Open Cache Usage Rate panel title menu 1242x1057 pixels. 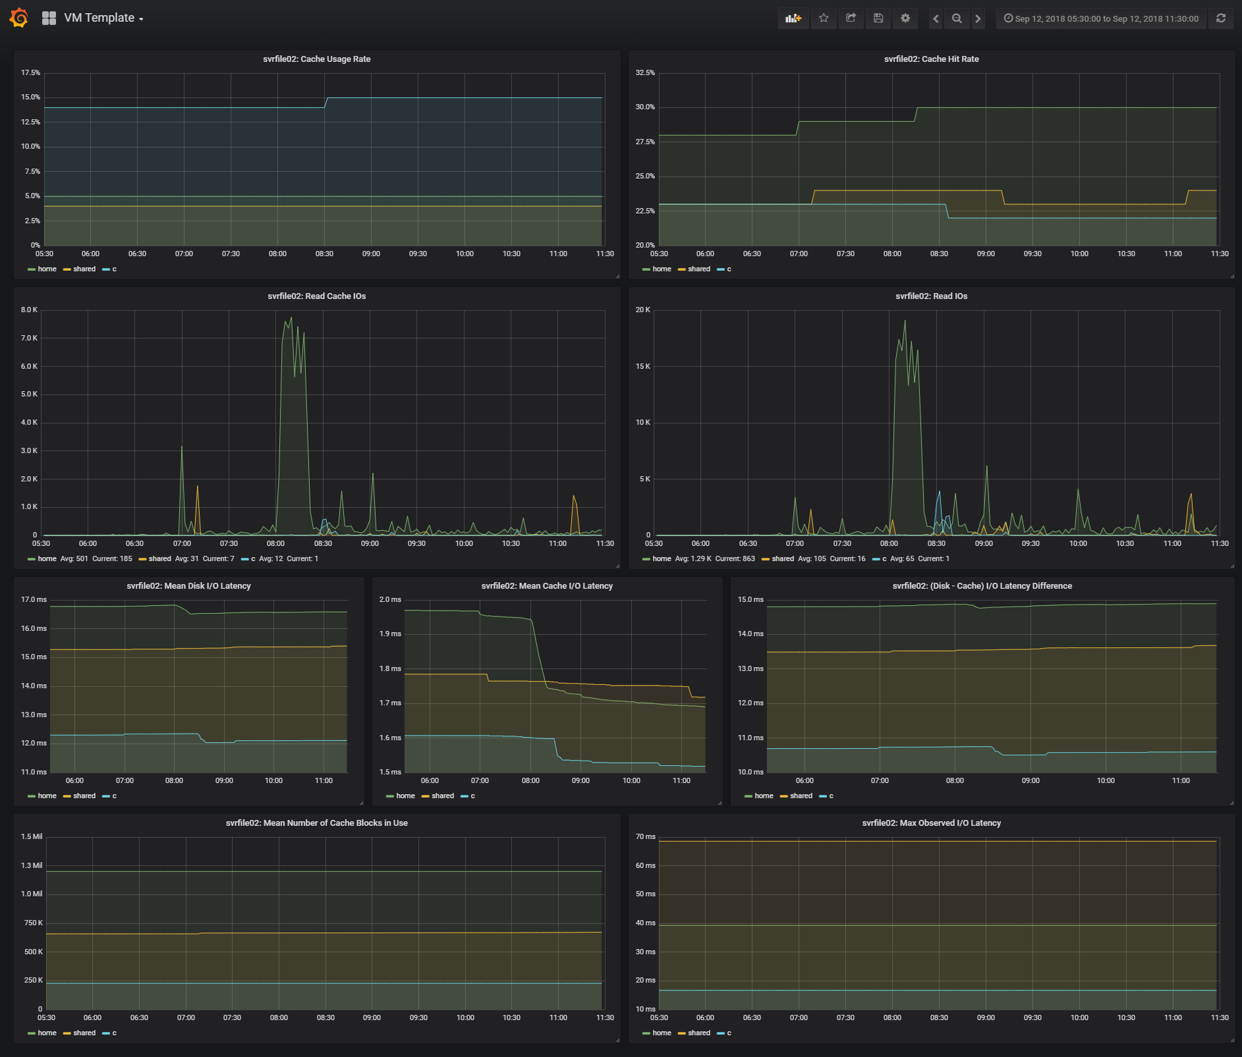pos(316,59)
